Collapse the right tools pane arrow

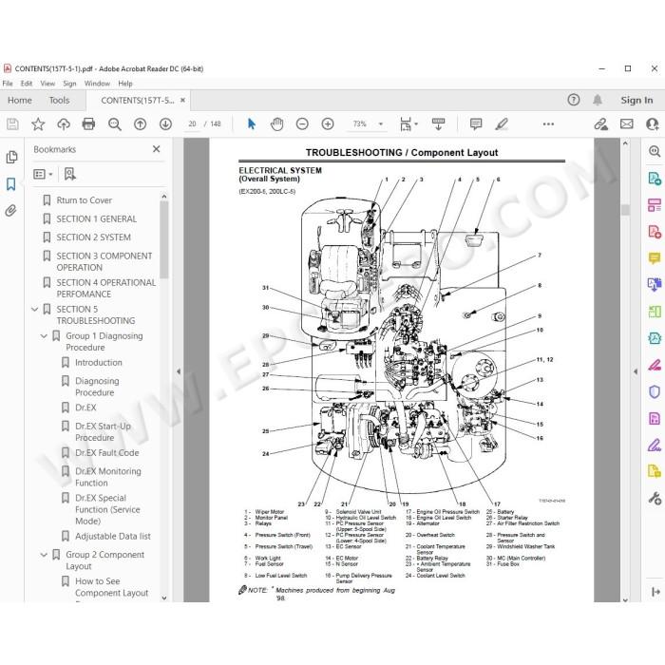click(x=635, y=371)
